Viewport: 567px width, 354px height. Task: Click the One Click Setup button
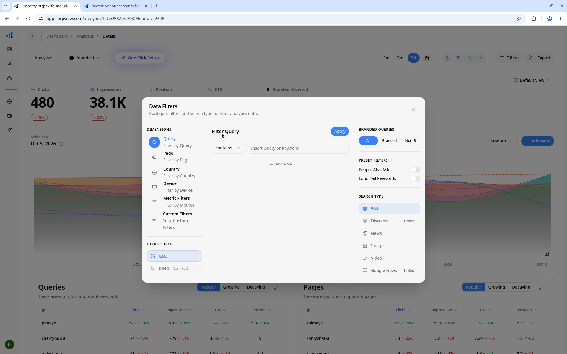click(140, 58)
